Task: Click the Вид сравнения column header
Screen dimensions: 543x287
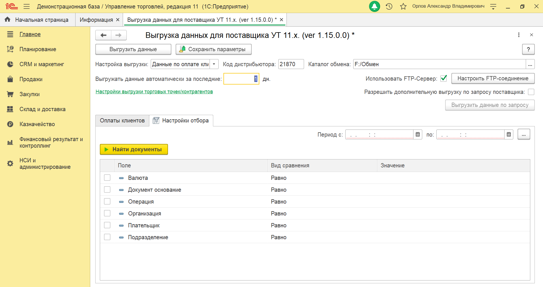Action: click(322, 165)
